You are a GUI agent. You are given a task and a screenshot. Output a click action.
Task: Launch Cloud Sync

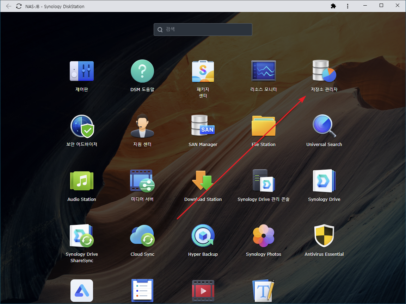coord(142,235)
